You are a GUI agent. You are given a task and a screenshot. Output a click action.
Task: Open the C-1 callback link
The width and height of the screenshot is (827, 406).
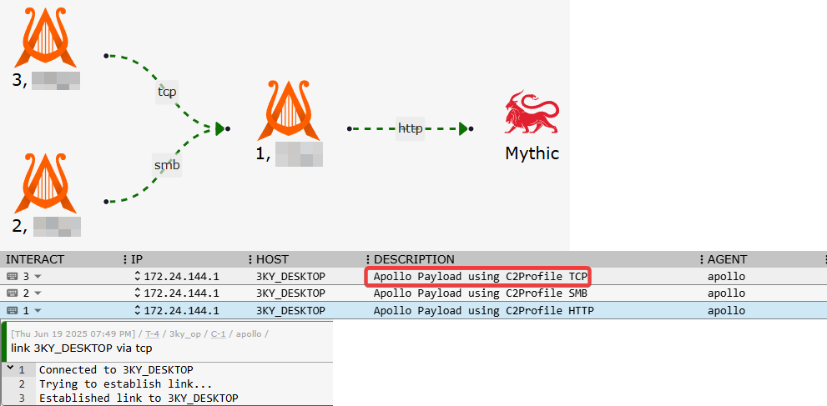[219, 333]
